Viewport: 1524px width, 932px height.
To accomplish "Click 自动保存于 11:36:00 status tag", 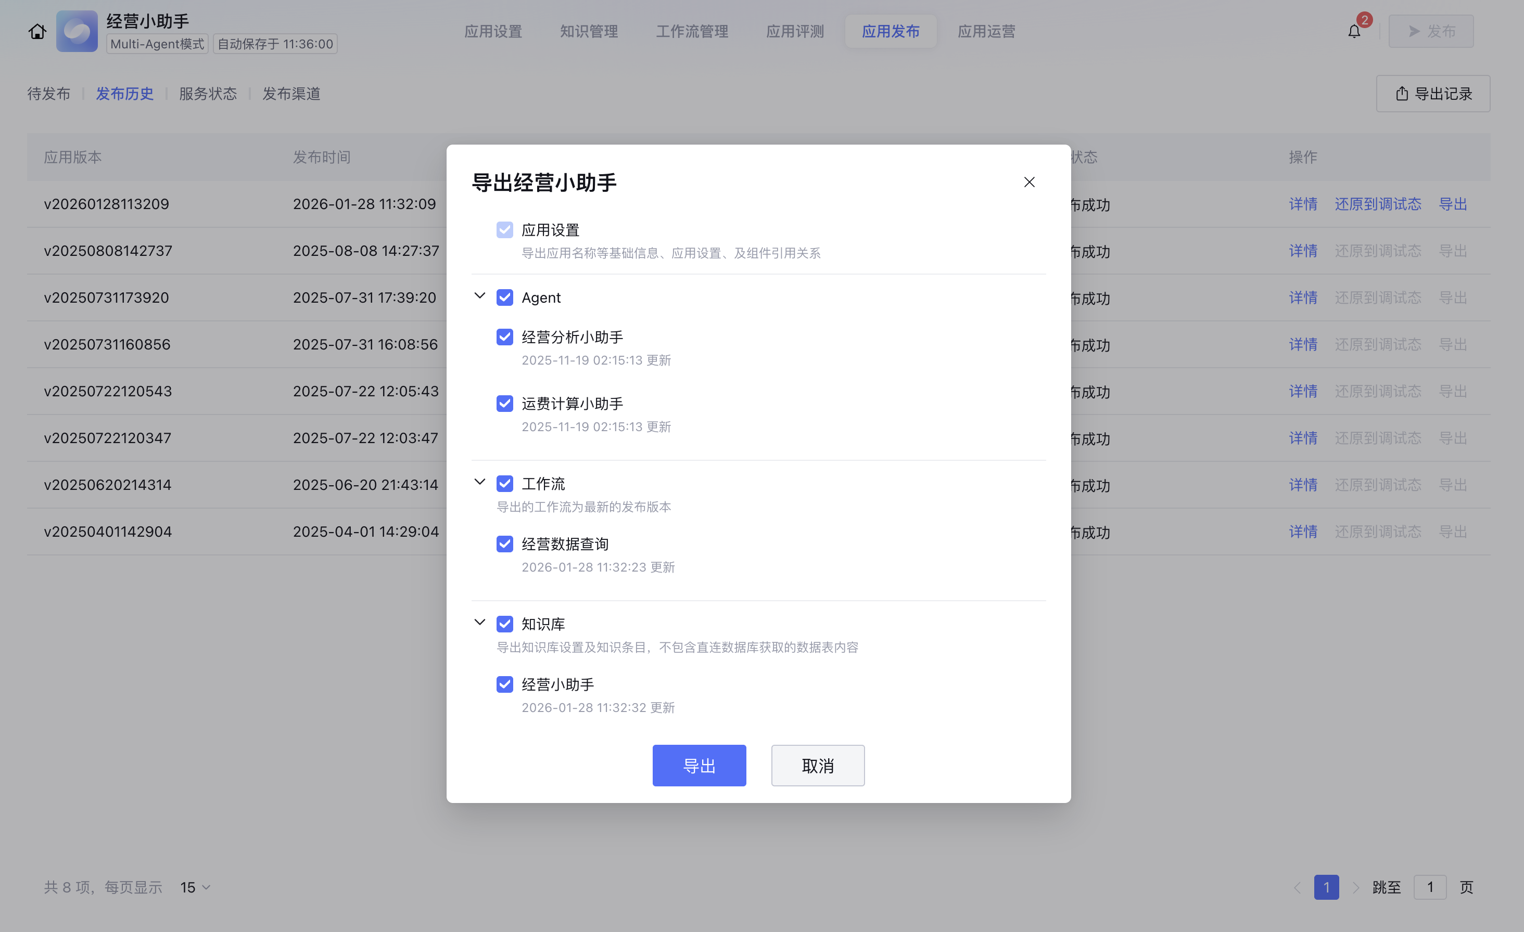I will coord(275,44).
